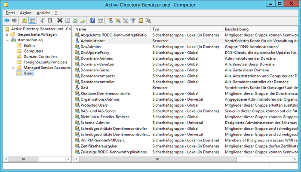Select Domain Controllers in the tree
This screenshot has height=172, width=301.
click(40, 57)
